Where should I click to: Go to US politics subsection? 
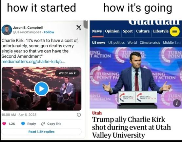coord(116,43)
